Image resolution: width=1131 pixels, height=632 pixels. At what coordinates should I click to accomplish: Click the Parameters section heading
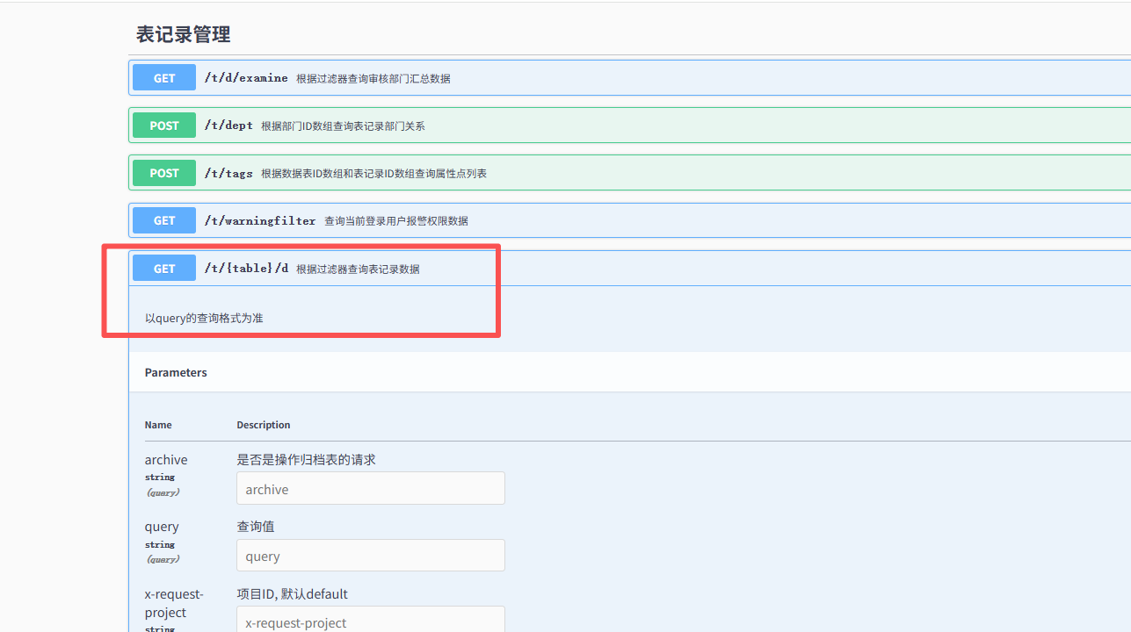176,372
